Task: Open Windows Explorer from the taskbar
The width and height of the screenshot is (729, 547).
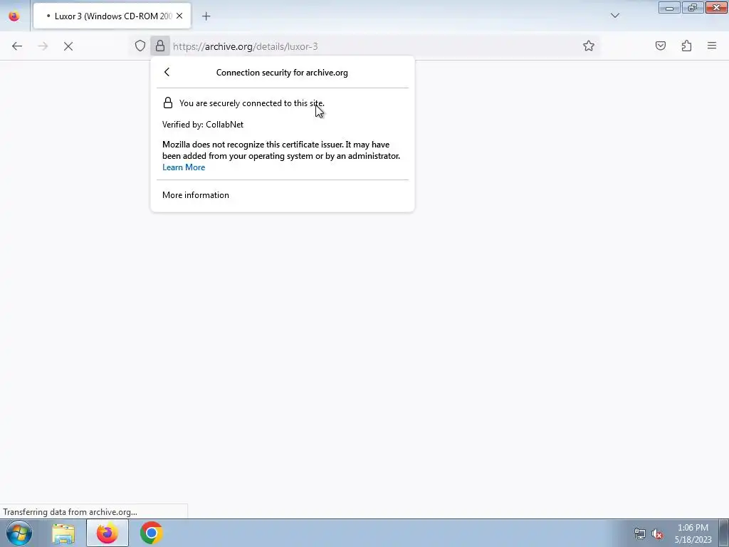Action: 63,533
